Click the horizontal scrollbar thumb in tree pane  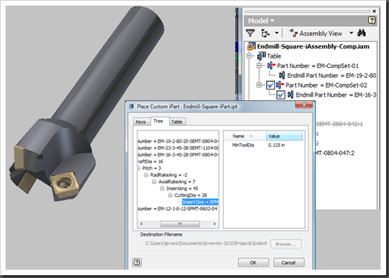coord(180,224)
